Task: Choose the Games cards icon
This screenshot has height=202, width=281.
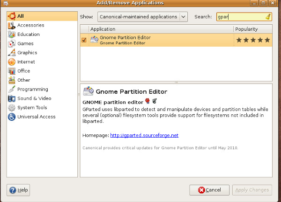Action: 12,43
